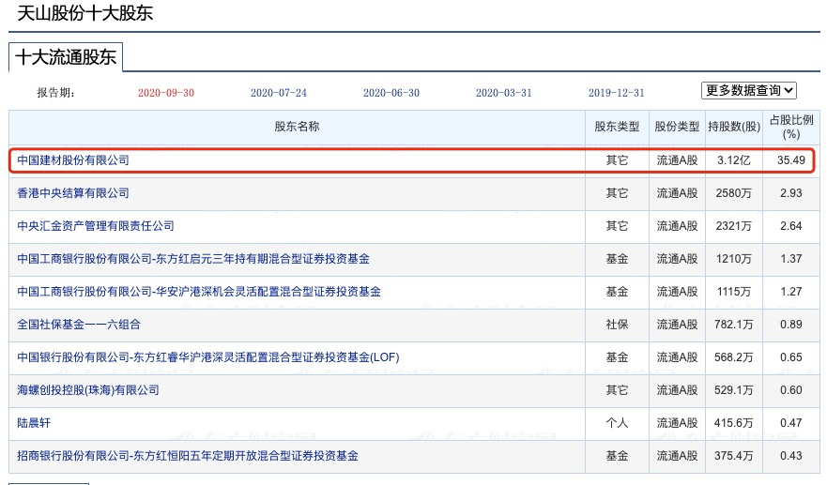Click 社保 type in 全国社保基金 row
The width and height of the screenshot is (827, 485).
coord(617,325)
